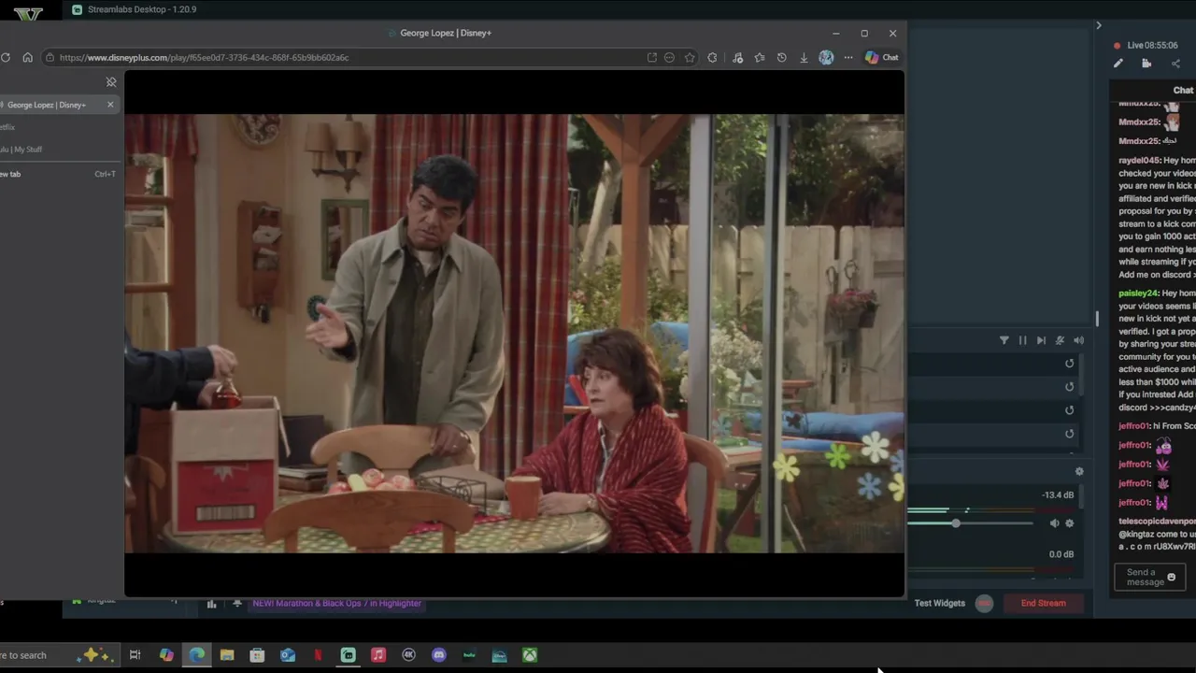Open the browser's Settings and more (…) menu

(x=848, y=57)
